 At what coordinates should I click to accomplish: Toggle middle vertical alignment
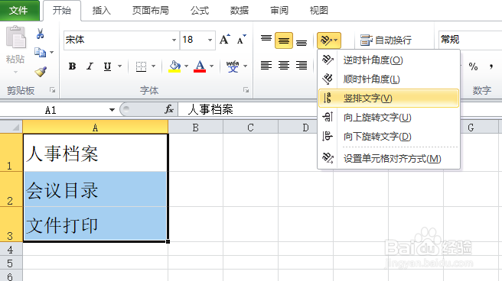[x=284, y=40]
